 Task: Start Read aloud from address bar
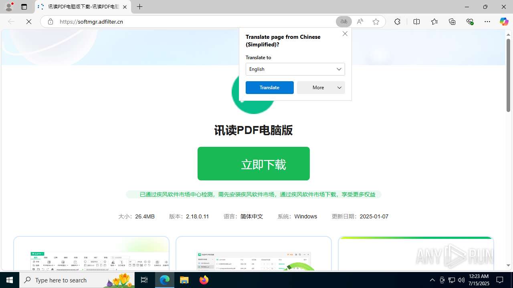click(360, 22)
